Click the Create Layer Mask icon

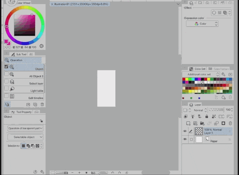pos(223,123)
